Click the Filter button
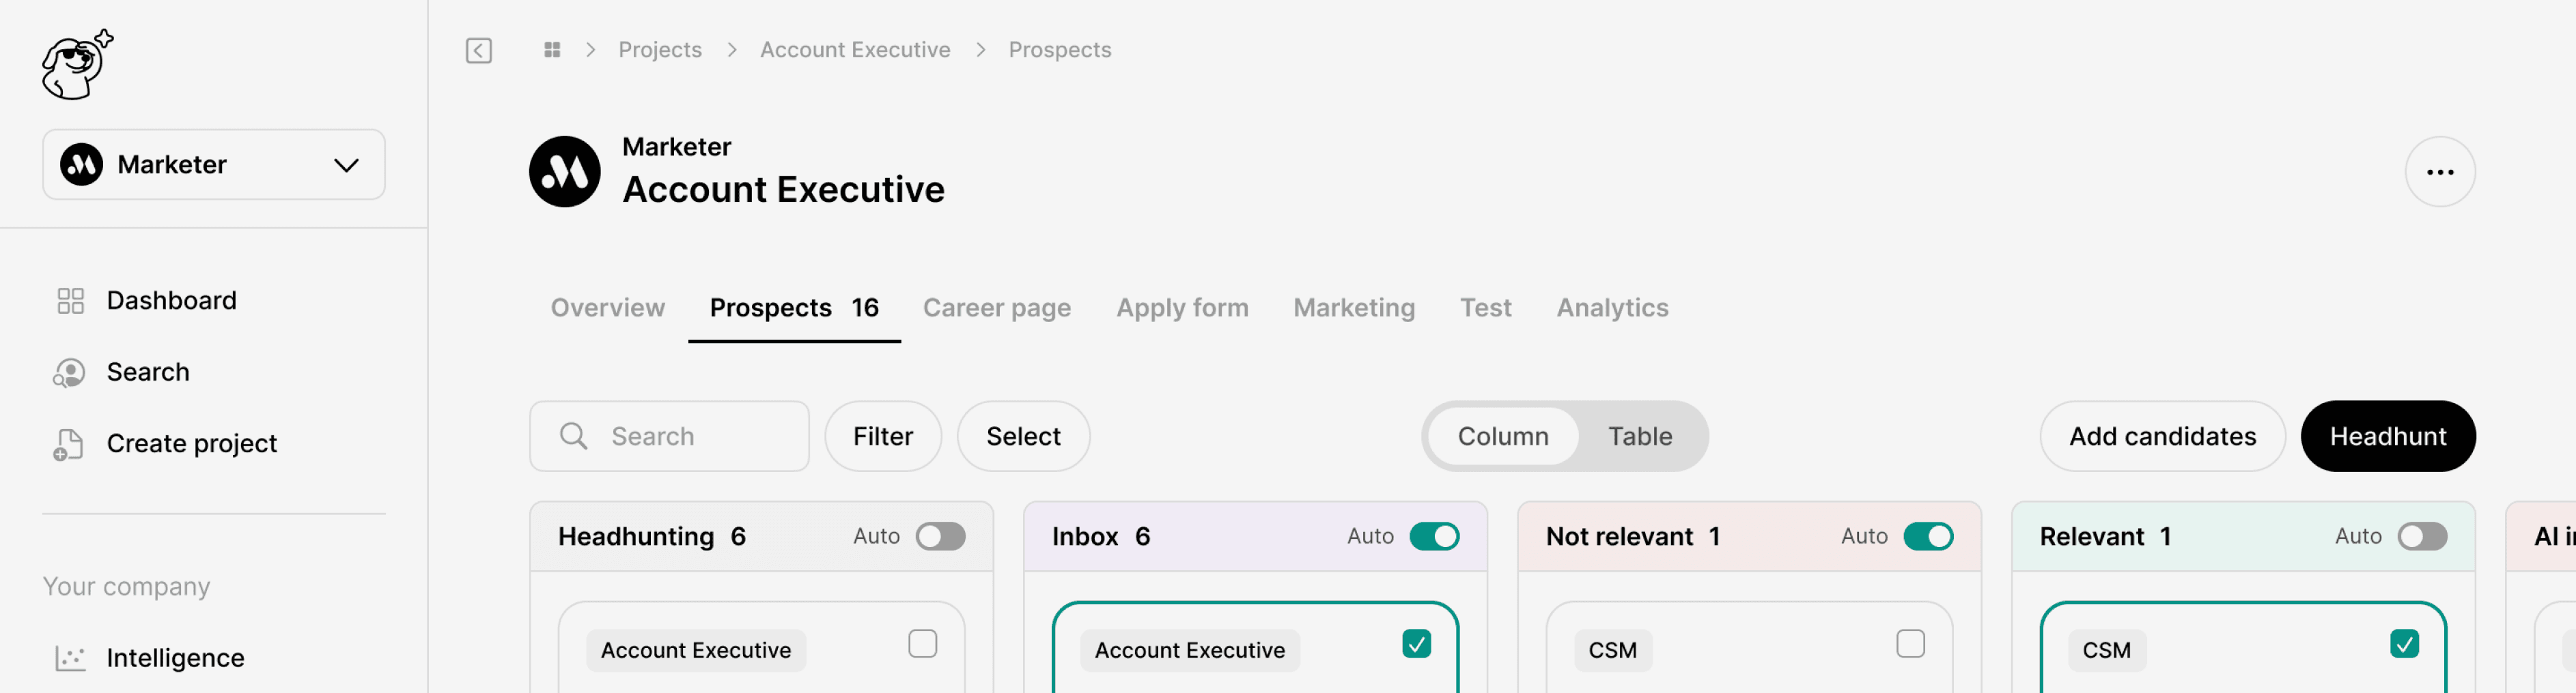This screenshot has height=693, width=2576. tap(883, 437)
